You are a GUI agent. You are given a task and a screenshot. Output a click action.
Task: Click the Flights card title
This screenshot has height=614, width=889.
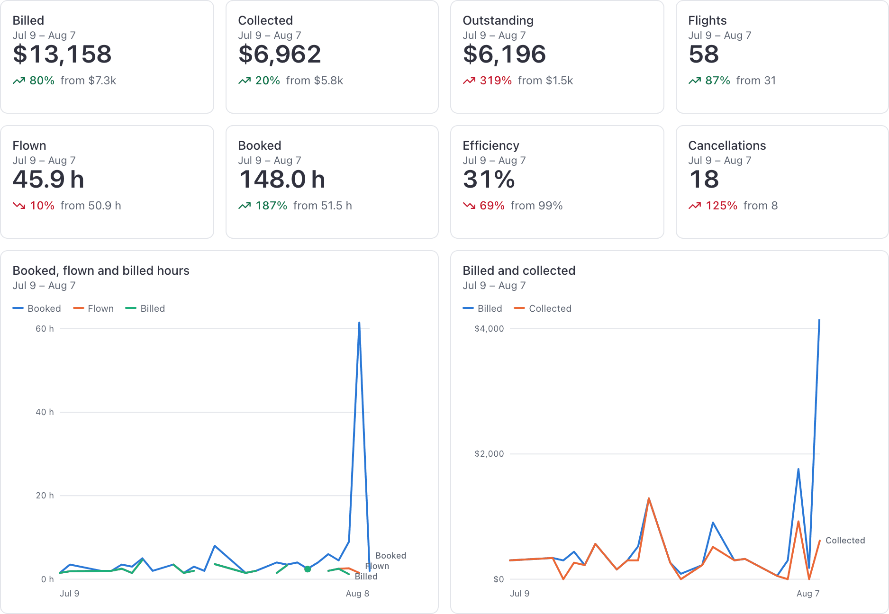[707, 20]
